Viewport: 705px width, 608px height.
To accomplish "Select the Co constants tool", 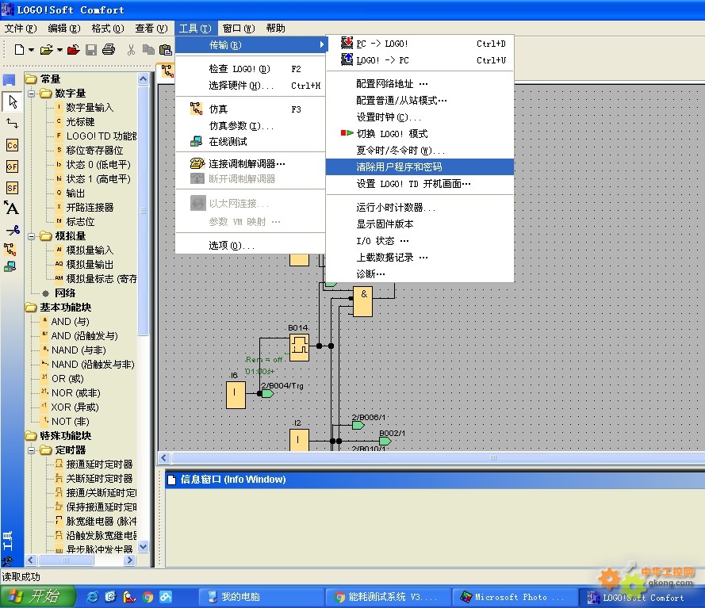I will (x=12, y=145).
